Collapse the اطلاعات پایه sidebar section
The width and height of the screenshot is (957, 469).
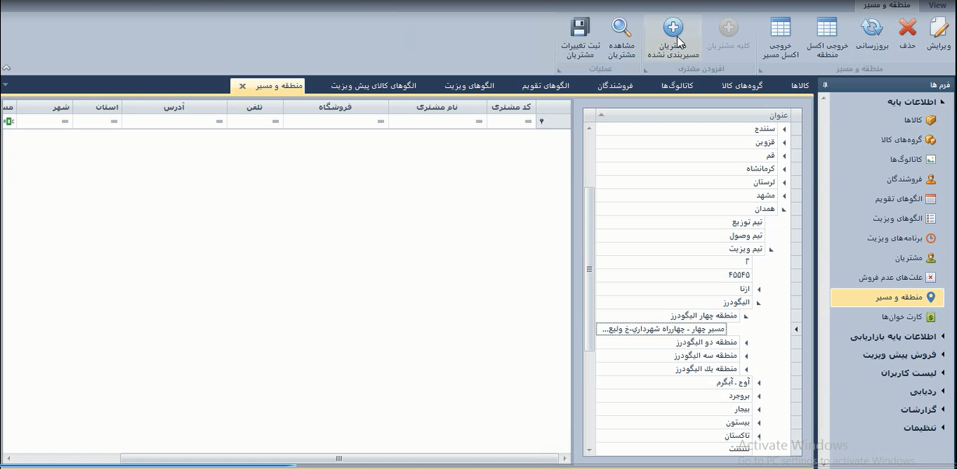click(942, 102)
